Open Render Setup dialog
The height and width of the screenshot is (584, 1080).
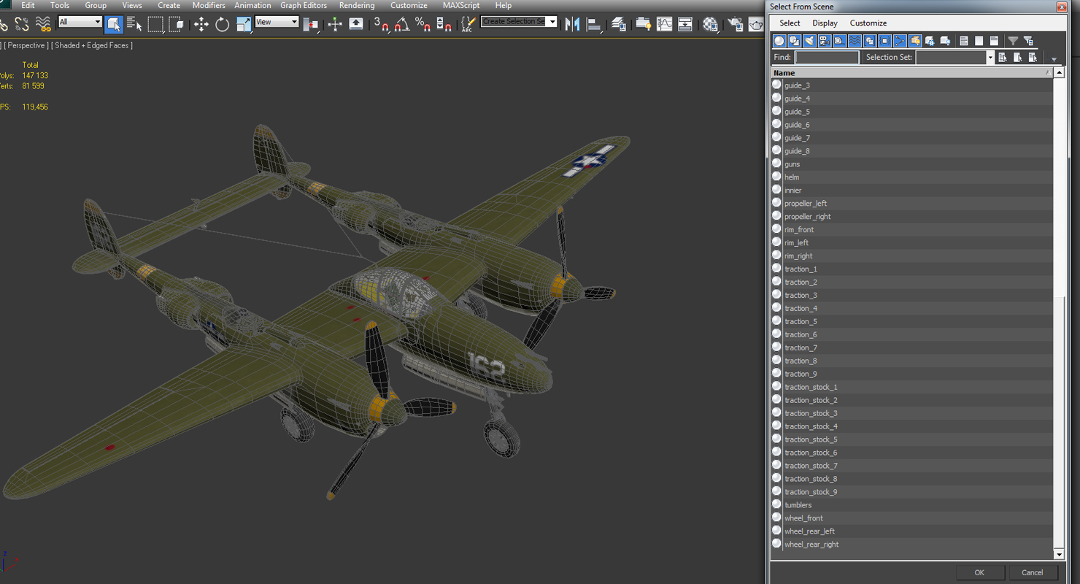(735, 24)
